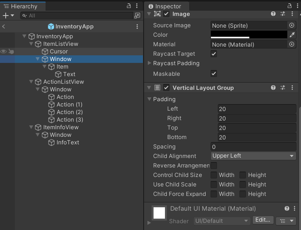Uncheck the Maskable checkbox
The height and width of the screenshot is (230, 301).
214,74
